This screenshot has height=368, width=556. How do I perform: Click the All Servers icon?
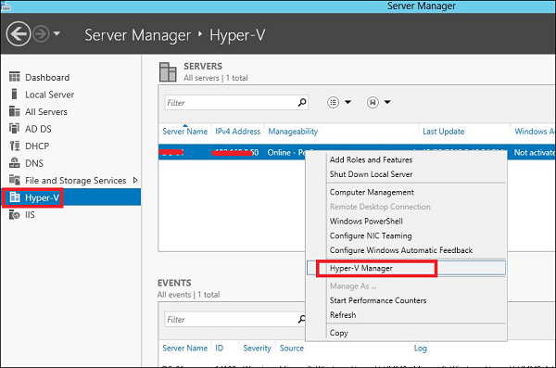click(x=15, y=111)
